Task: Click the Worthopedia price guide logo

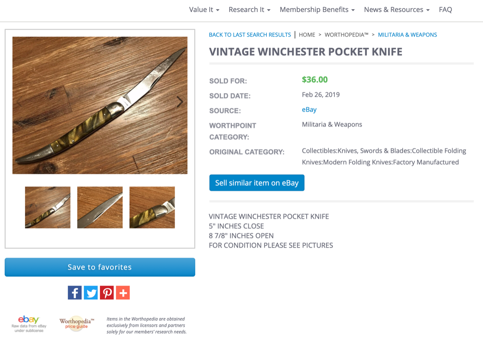Action: 76,323
